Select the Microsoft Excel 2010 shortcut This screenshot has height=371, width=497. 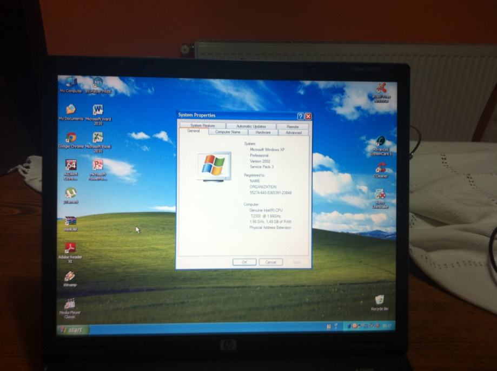point(98,143)
